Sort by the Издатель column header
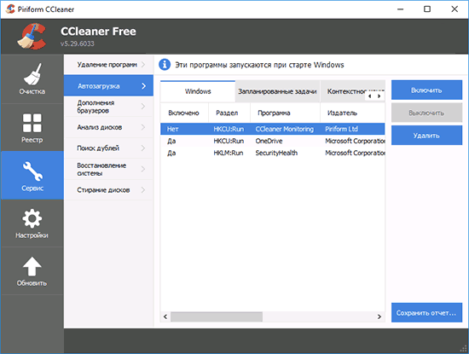469x354 pixels. (352, 113)
